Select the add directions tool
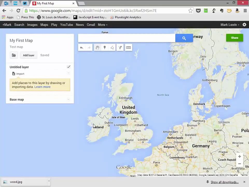Screen dimensions: 249x187 click(x=120, y=48)
